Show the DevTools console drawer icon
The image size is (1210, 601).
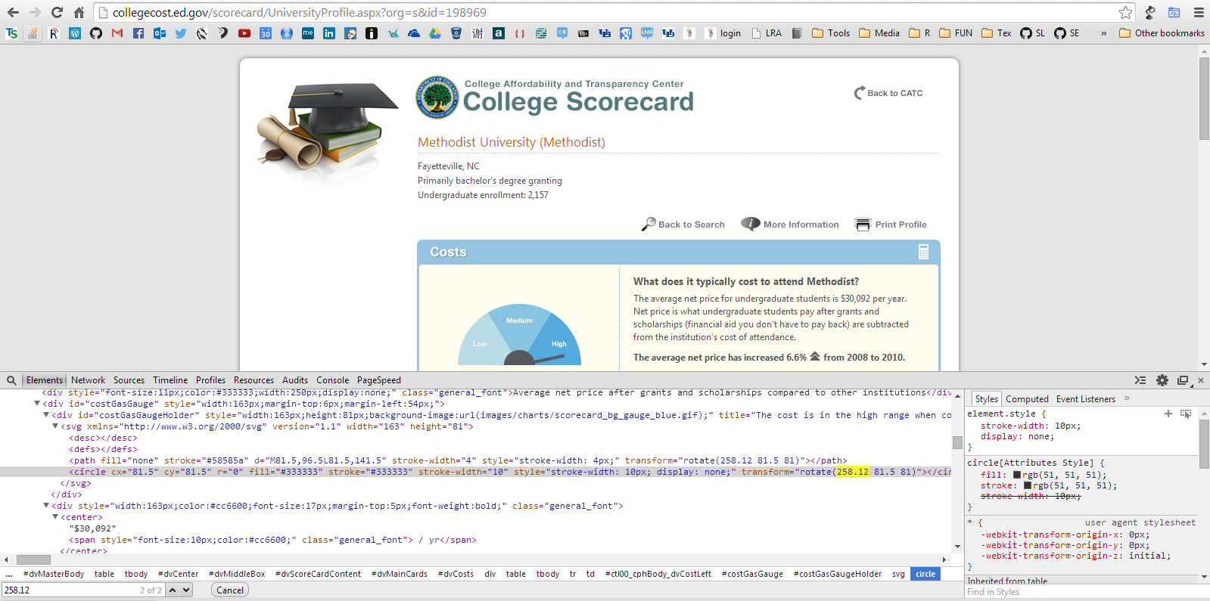coord(1140,380)
